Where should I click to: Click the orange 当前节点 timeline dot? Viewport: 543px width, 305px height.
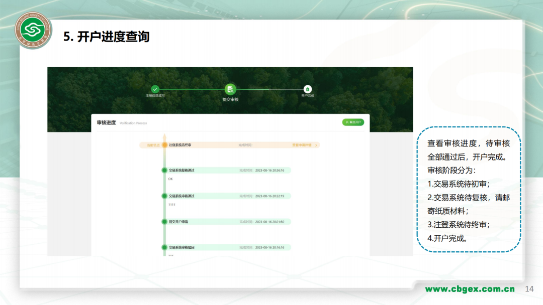pos(164,144)
